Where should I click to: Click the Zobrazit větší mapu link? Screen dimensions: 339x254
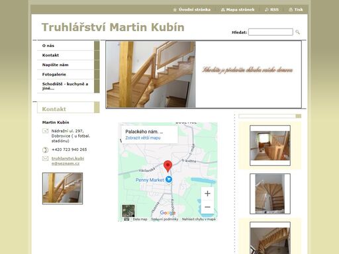click(143, 138)
